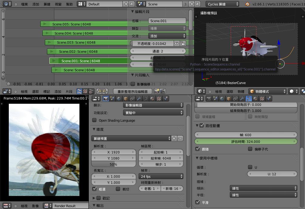Screen dimensions: 305x209
Task: Uncheck the 平滑 smooth checkbox
Action: 198,202
